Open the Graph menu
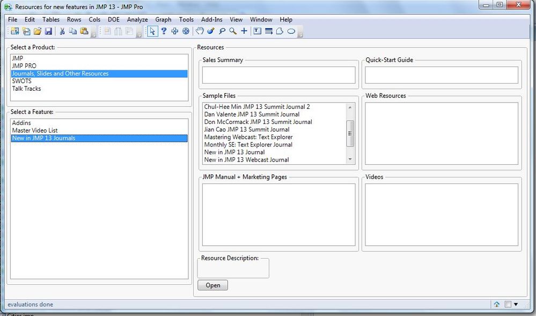 point(163,19)
